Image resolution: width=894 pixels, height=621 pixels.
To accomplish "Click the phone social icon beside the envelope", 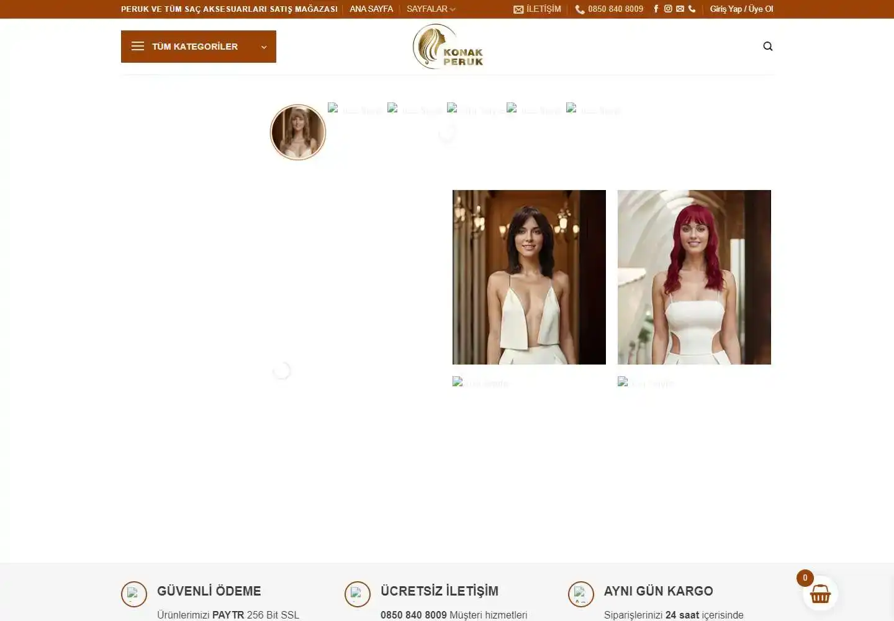I will (692, 9).
